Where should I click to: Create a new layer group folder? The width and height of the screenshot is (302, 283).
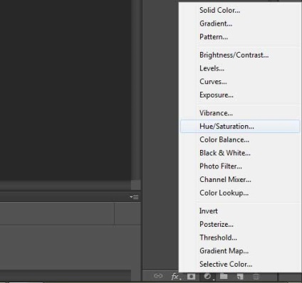[224, 276]
